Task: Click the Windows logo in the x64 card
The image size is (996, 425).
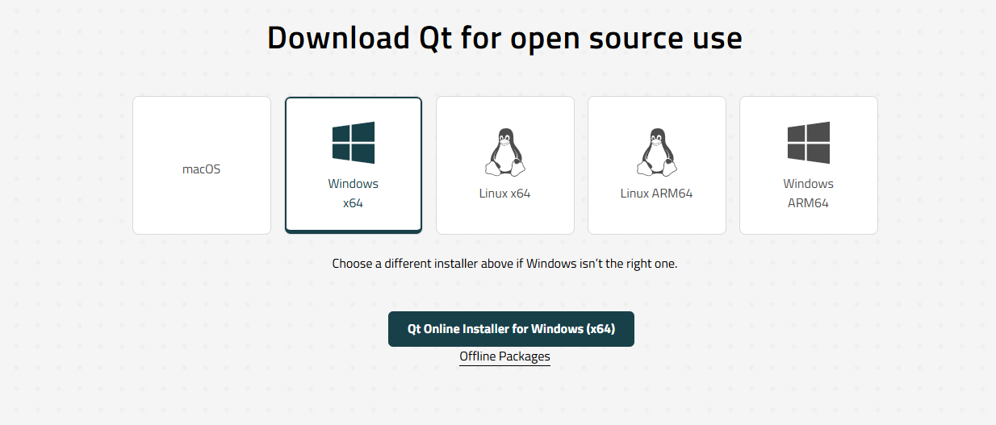Action: (x=354, y=143)
